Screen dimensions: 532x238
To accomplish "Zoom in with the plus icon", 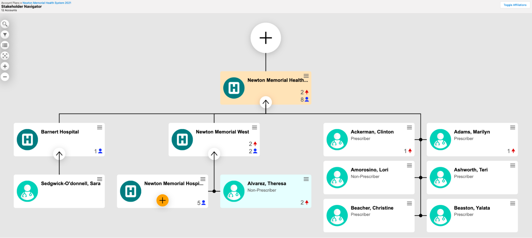I will pyautogui.click(x=5, y=66).
